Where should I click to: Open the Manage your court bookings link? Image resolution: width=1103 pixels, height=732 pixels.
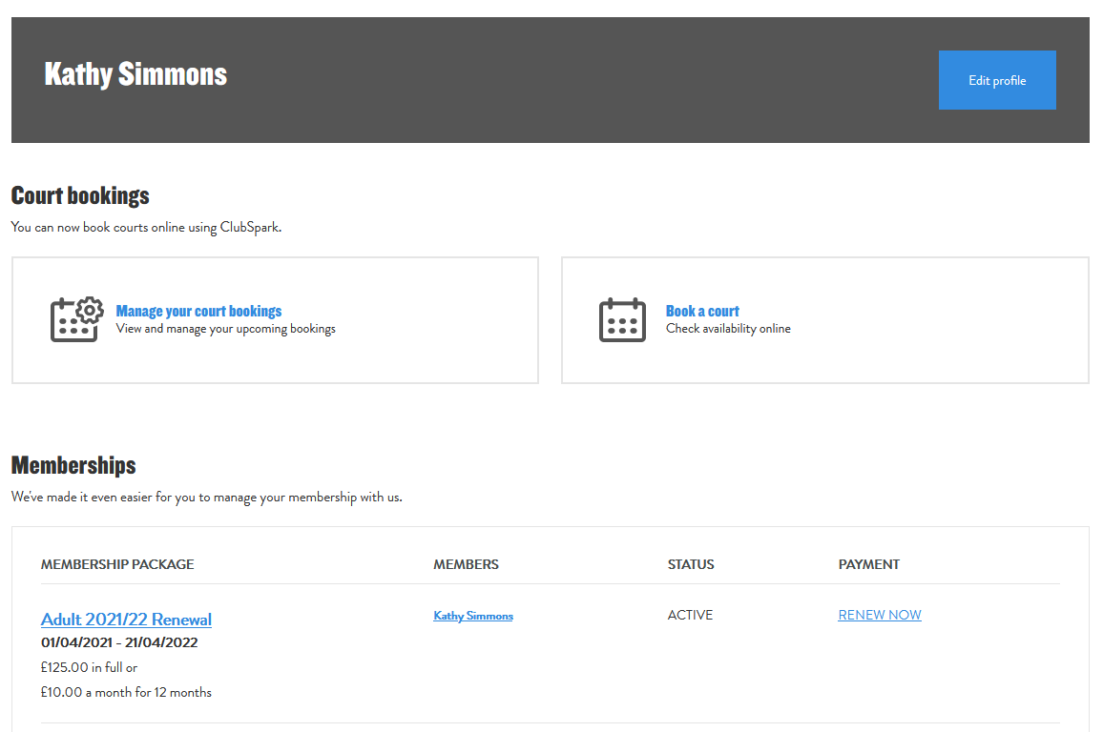point(198,311)
